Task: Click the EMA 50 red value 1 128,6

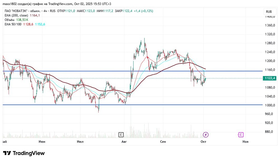Action: (x=28, y=24)
